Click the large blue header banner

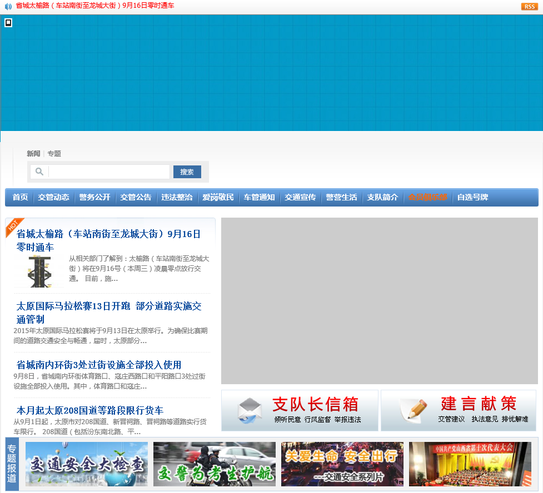pos(271,73)
